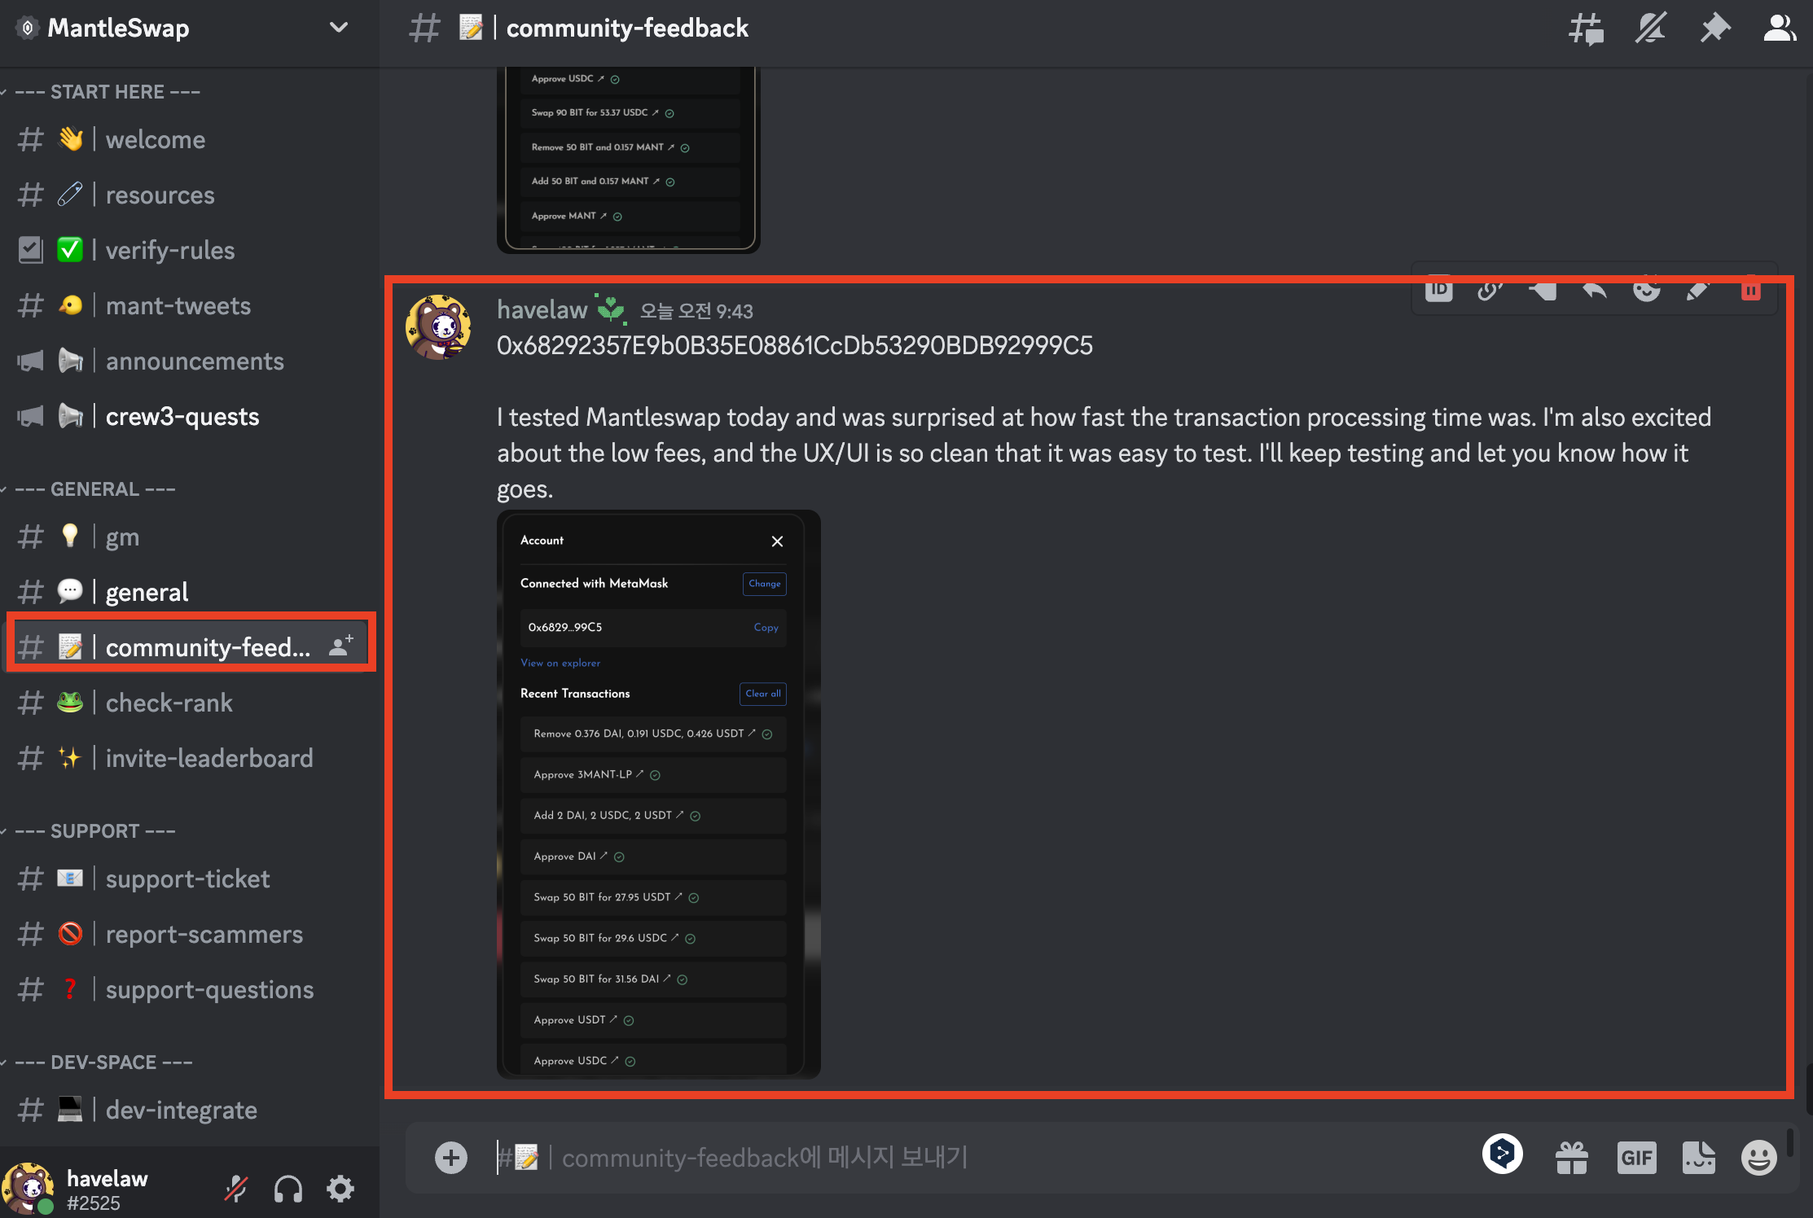Toggle channel notification mute bell
The width and height of the screenshot is (1813, 1218).
1650,28
